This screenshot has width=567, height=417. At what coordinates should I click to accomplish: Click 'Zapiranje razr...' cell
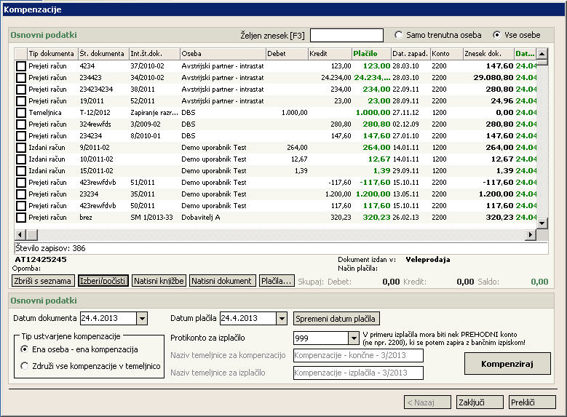click(154, 113)
